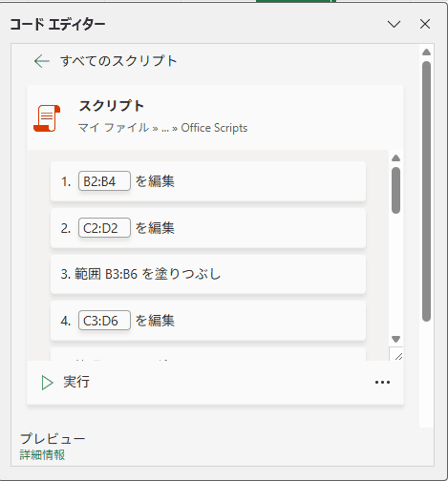Go back to すべてのスクリプト with arrow

click(x=42, y=61)
